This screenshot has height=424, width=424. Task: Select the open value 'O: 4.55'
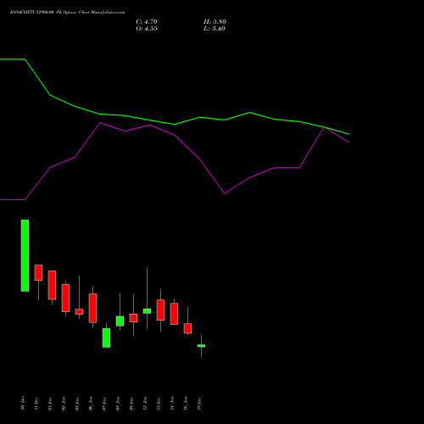coord(147,29)
